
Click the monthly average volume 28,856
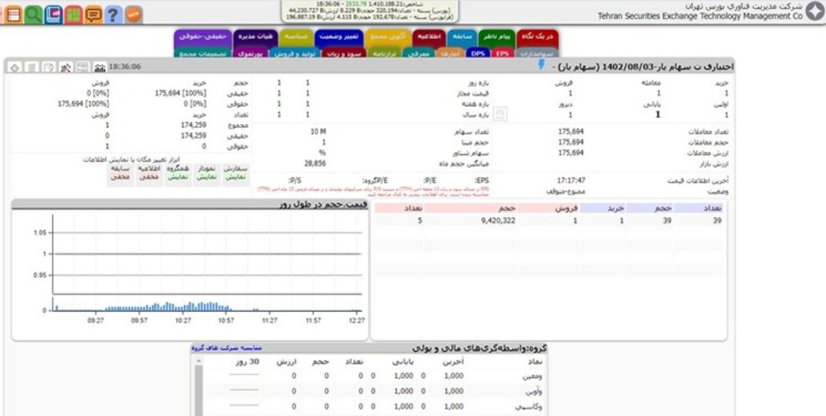[x=315, y=163]
